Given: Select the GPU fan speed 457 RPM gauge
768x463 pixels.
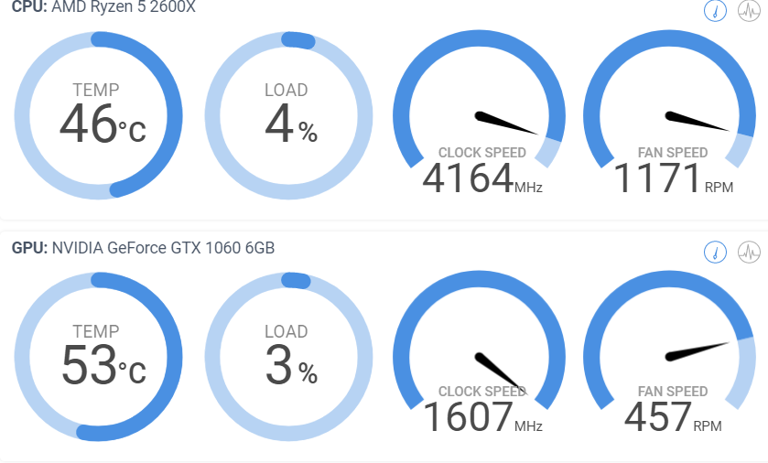Looking at the screenshot, I should coord(669,354).
